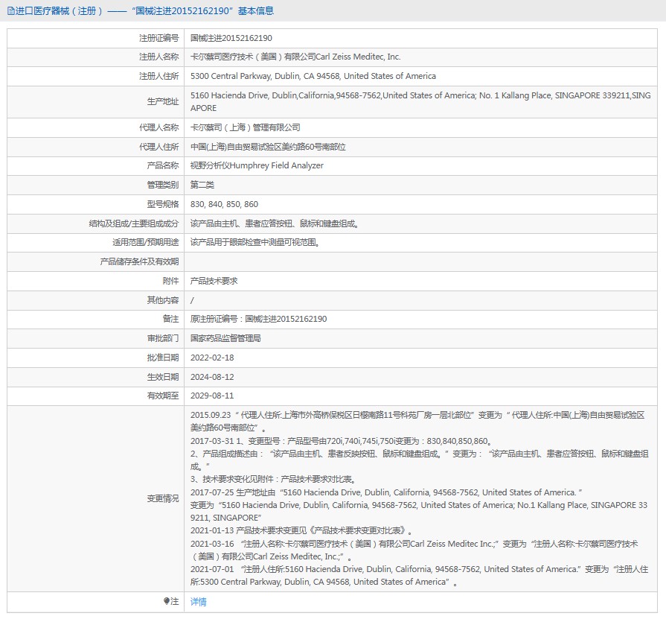Click the page title 进口医疗器械（注册）基本信息
666x619 pixels.
(144, 10)
